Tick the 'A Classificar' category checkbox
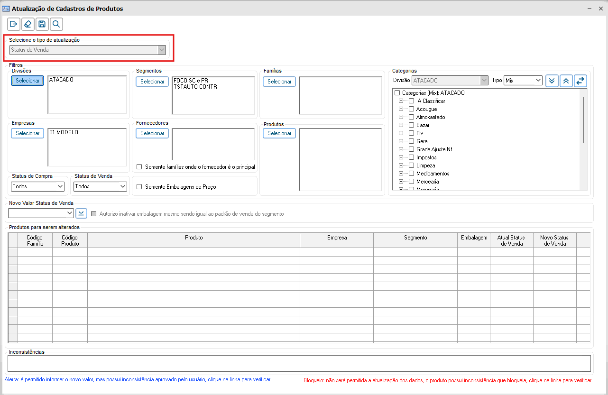608x395 pixels. pos(412,101)
